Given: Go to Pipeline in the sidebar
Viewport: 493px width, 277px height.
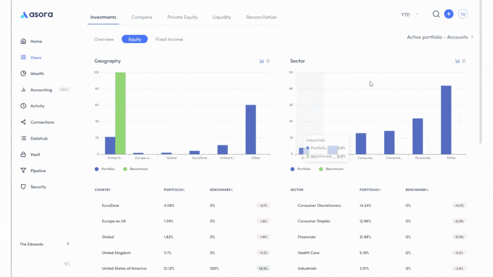Looking at the screenshot, I should [38, 171].
